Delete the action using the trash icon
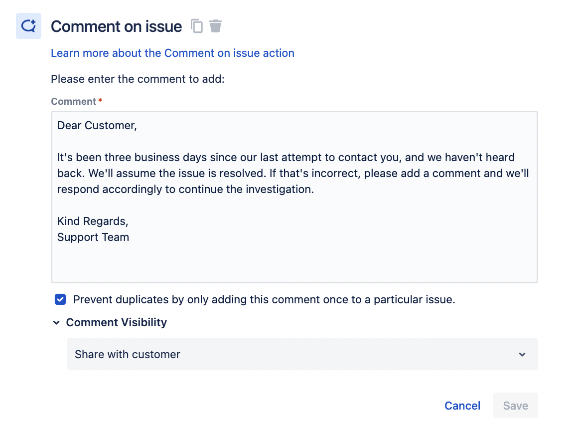This screenshot has height=440, width=575. pos(215,26)
